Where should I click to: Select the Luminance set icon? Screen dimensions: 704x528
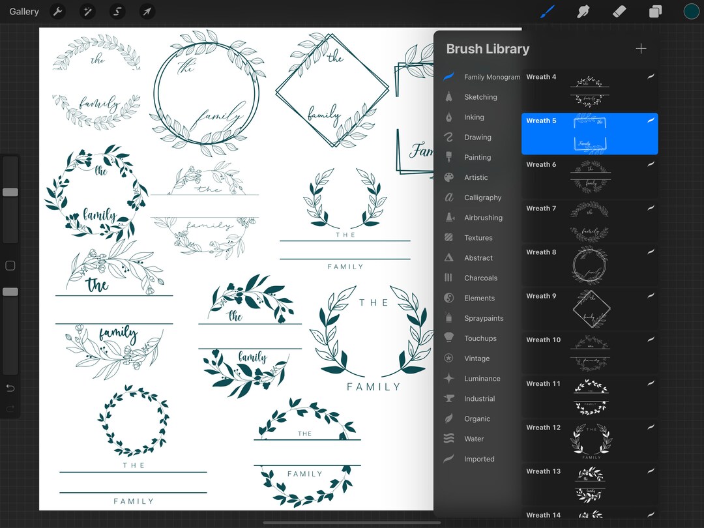coord(448,378)
